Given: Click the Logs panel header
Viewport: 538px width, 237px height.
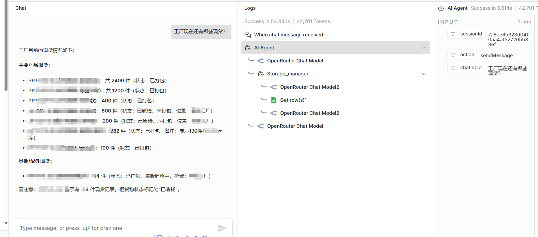Looking at the screenshot, I should (250, 8).
